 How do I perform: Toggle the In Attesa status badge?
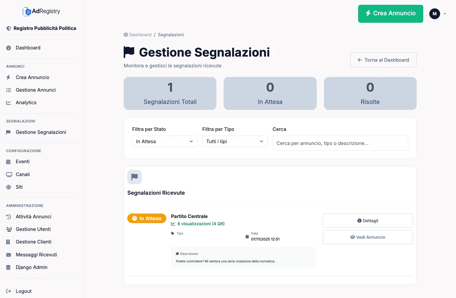147,218
